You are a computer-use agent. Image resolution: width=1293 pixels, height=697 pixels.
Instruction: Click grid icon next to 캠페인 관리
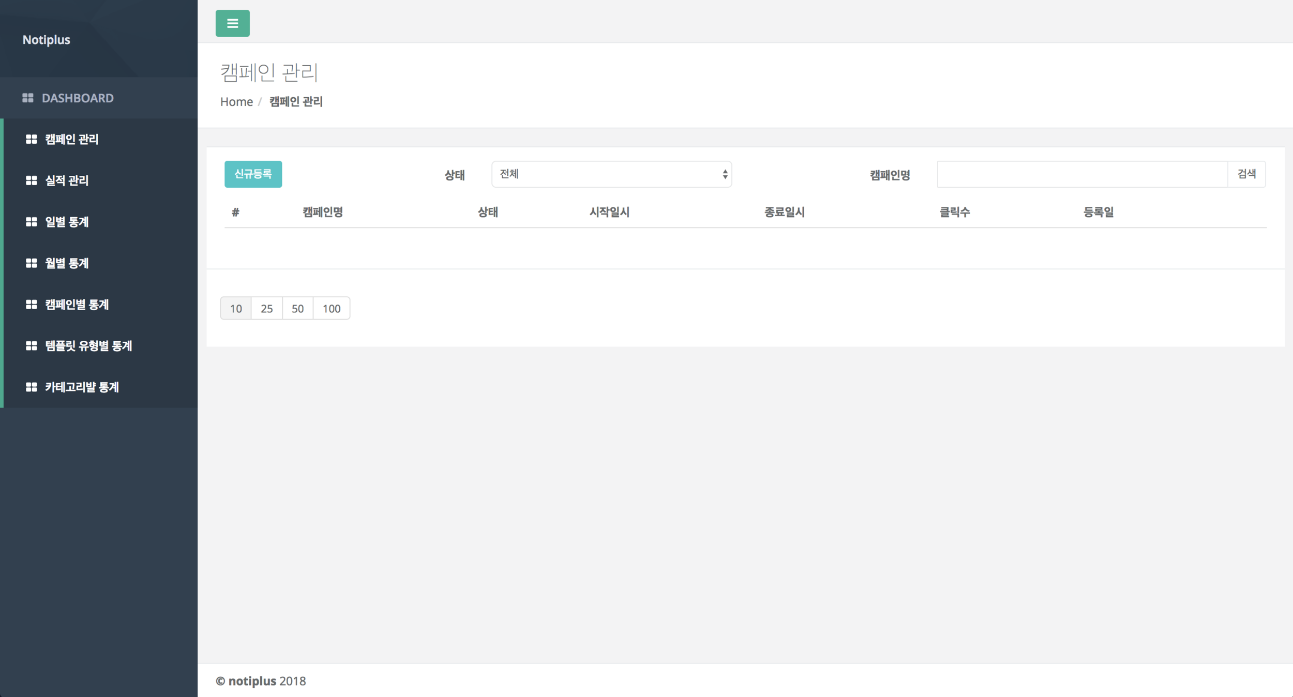(x=32, y=139)
